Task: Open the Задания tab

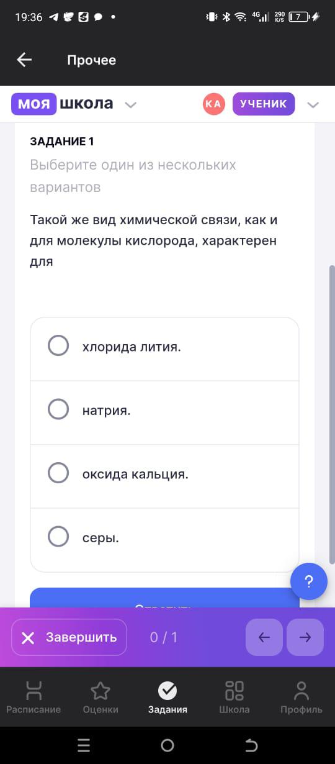Action: [x=167, y=697]
